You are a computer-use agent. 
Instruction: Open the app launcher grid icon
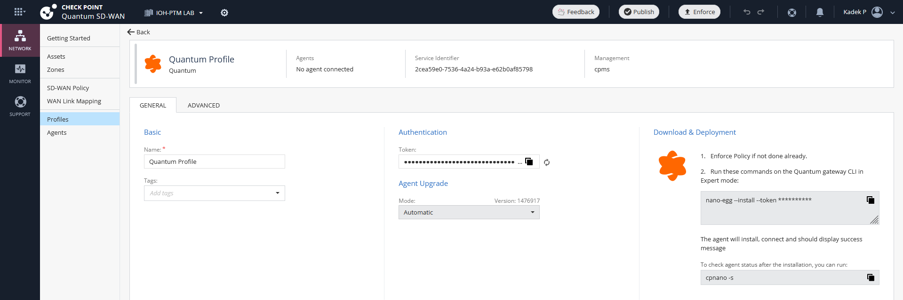pyautogui.click(x=19, y=12)
